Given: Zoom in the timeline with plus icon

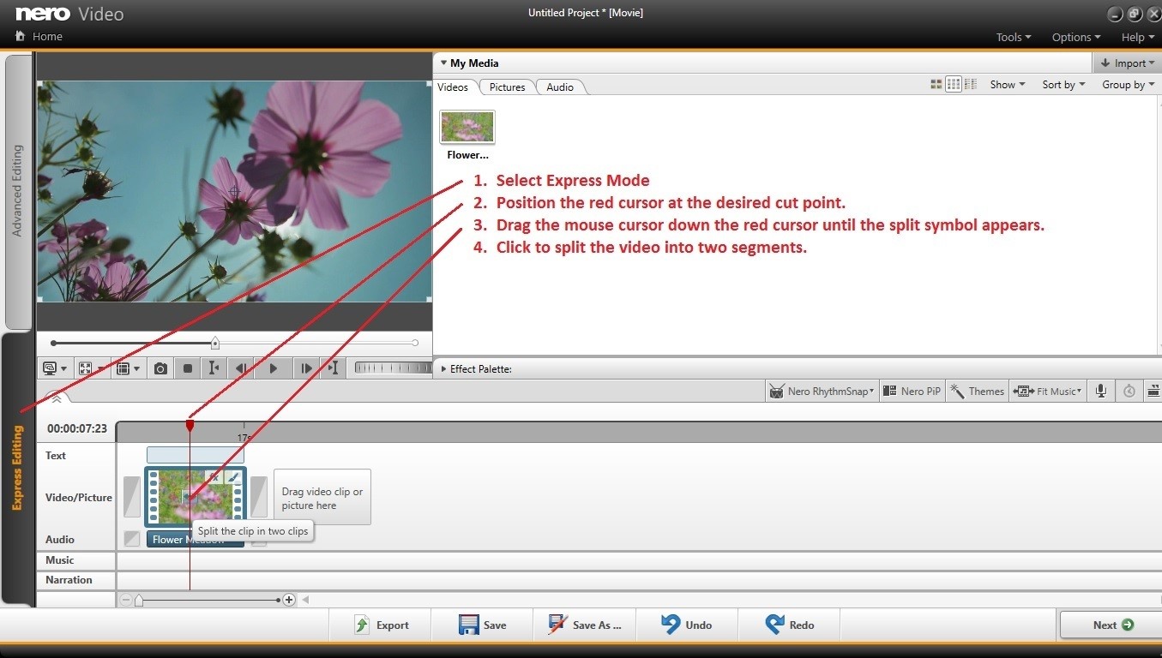Looking at the screenshot, I should tap(289, 600).
